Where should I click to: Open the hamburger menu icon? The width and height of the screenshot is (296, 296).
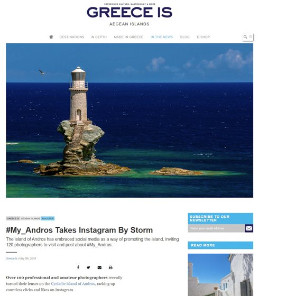pyautogui.click(x=251, y=37)
